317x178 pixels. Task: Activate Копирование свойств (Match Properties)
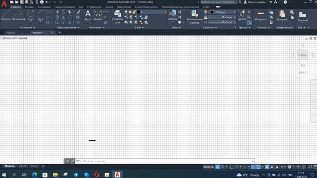(x=195, y=16)
